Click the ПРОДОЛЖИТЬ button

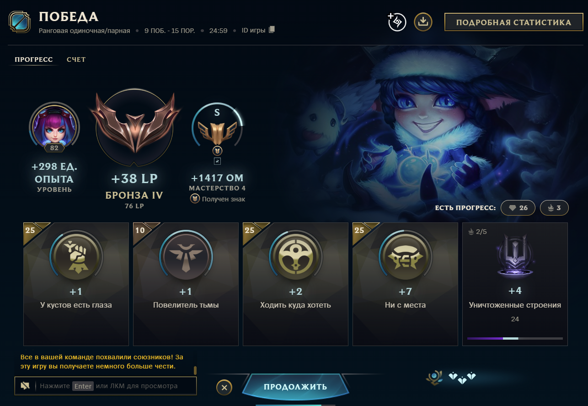tap(295, 387)
